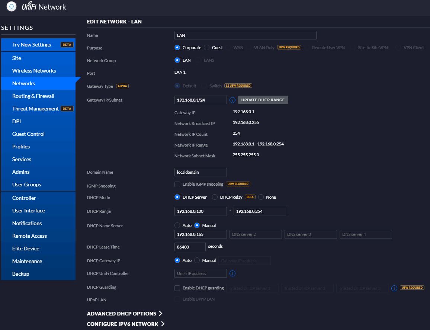Set DHCP Mode to None
The height and width of the screenshot is (330, 430).
[x=261, y=197]
